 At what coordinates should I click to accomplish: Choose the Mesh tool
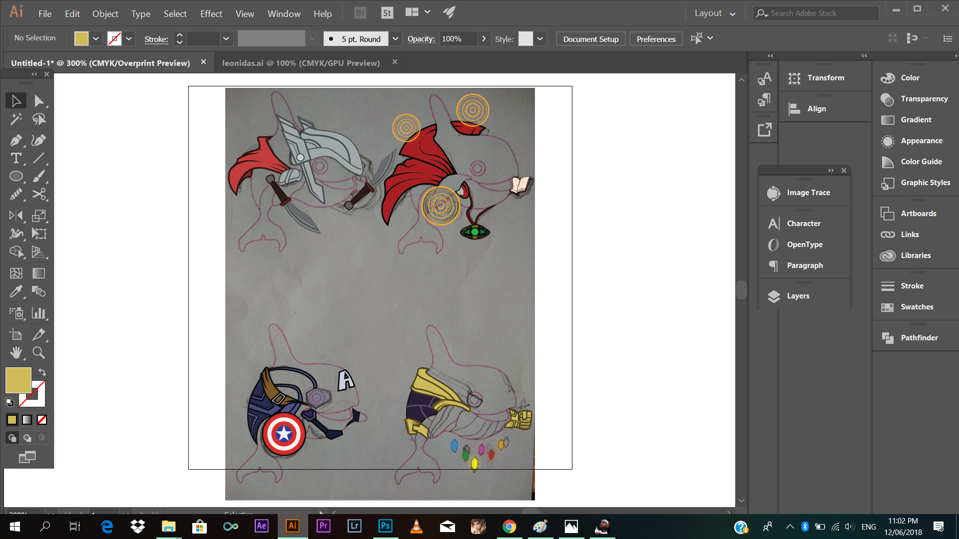tap(16, 273)
